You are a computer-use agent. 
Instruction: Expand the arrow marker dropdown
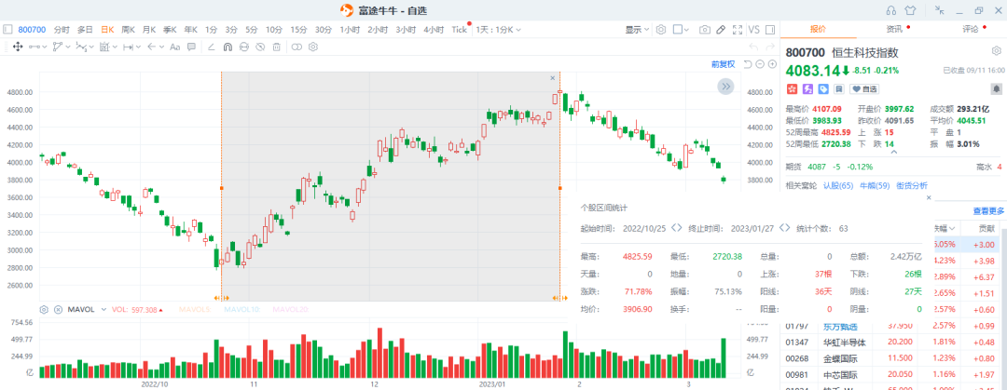pyautogui.click(x=162, y=47)
